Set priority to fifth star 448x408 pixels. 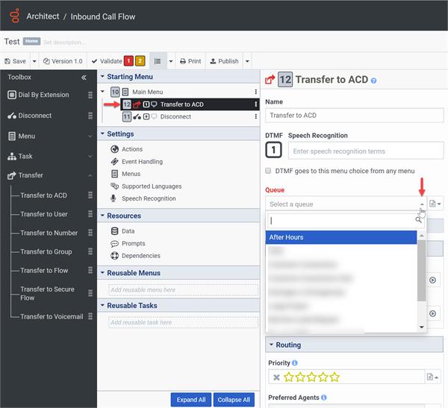[335, 377]
